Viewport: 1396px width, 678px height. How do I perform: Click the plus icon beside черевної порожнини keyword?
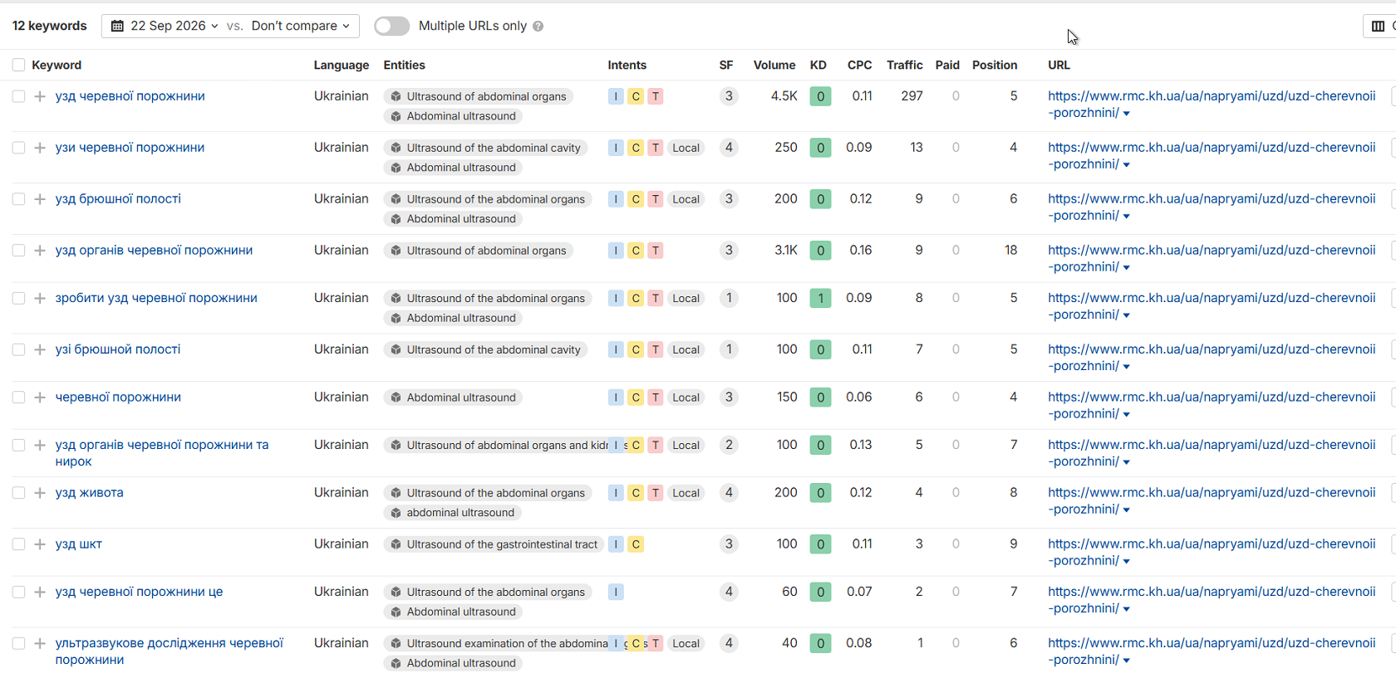[x=39, y=398]
